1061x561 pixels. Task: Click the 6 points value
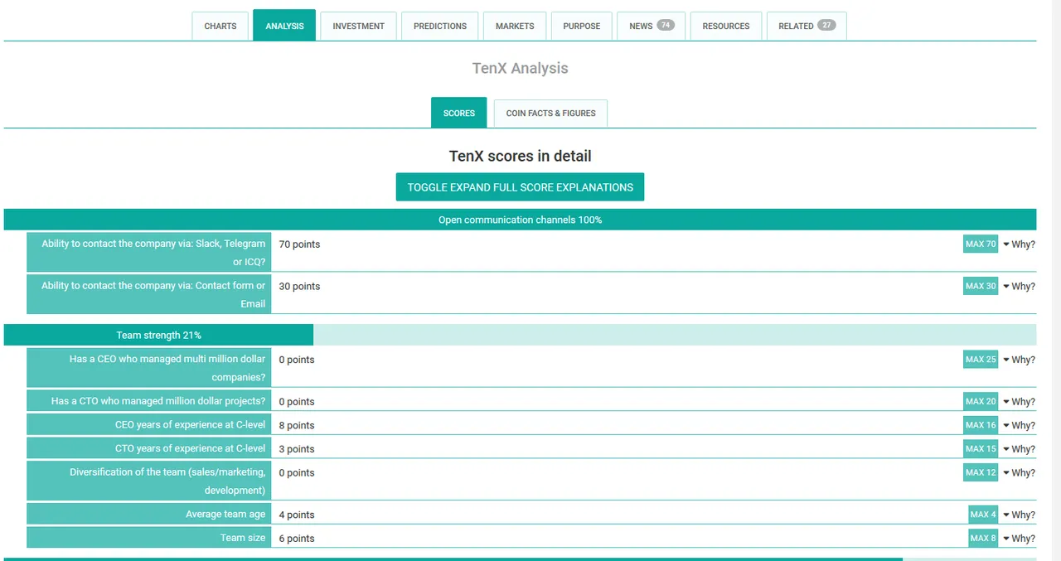[297, 539]
